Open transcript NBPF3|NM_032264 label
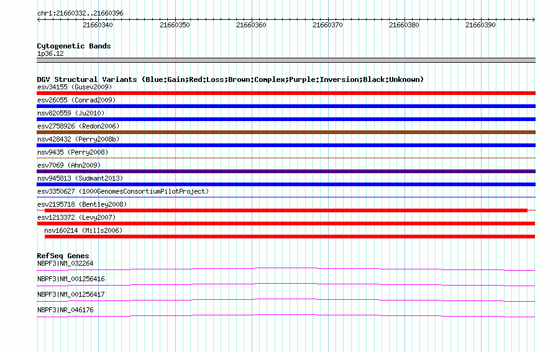553x352 pixels. pyautogui.click(x=65, y=264)
